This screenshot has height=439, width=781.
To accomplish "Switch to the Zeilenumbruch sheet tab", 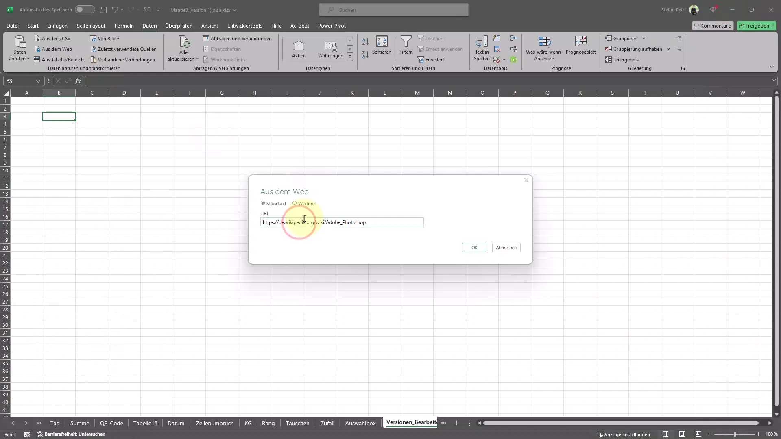I will 215,423.
